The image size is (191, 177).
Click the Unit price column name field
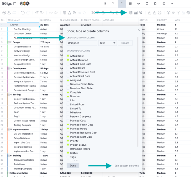point(82,43)
